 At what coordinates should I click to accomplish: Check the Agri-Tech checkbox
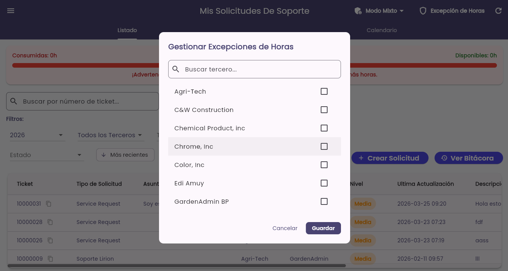324,91
